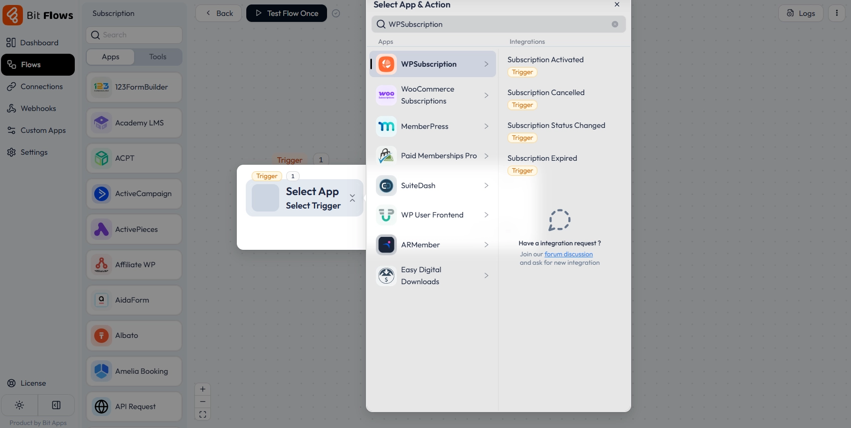The image size is (851, 428).
Task: Toggle the light theme mode
Action: (x=19, y=405)
